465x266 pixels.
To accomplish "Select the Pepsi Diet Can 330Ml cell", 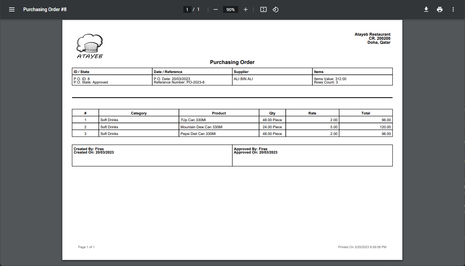I will 198,134.
